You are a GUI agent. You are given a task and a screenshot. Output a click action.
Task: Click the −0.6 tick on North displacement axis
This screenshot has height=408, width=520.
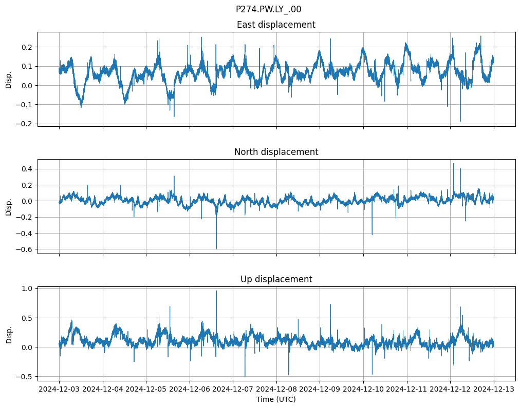(26, 249)
